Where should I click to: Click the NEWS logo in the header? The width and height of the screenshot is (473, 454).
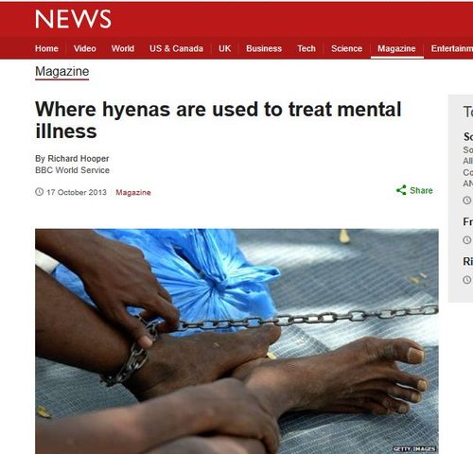point(73,19)
